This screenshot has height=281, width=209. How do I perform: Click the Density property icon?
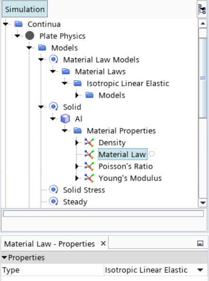[89, 143]
